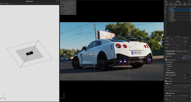This screenshot has width=191, height=102.
Task: Open the Grid dropdown showing Thirds
Action: point(186,58)
